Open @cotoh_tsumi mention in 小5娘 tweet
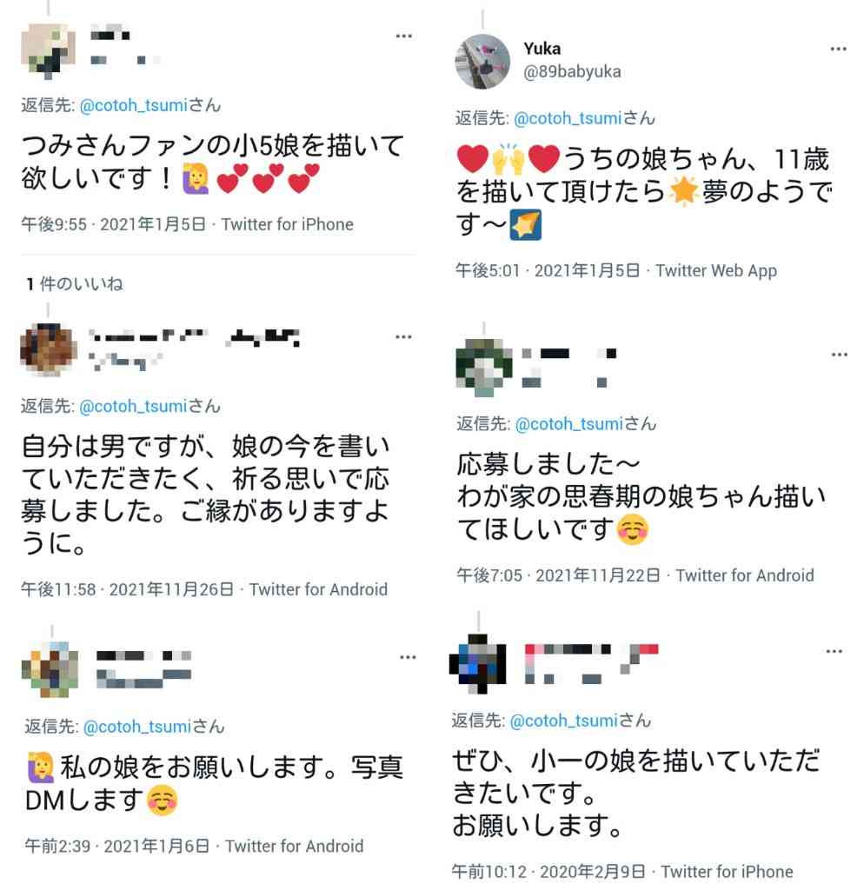Image resolution: width=864 pixels, height=890 pixels. coord(133,105)
